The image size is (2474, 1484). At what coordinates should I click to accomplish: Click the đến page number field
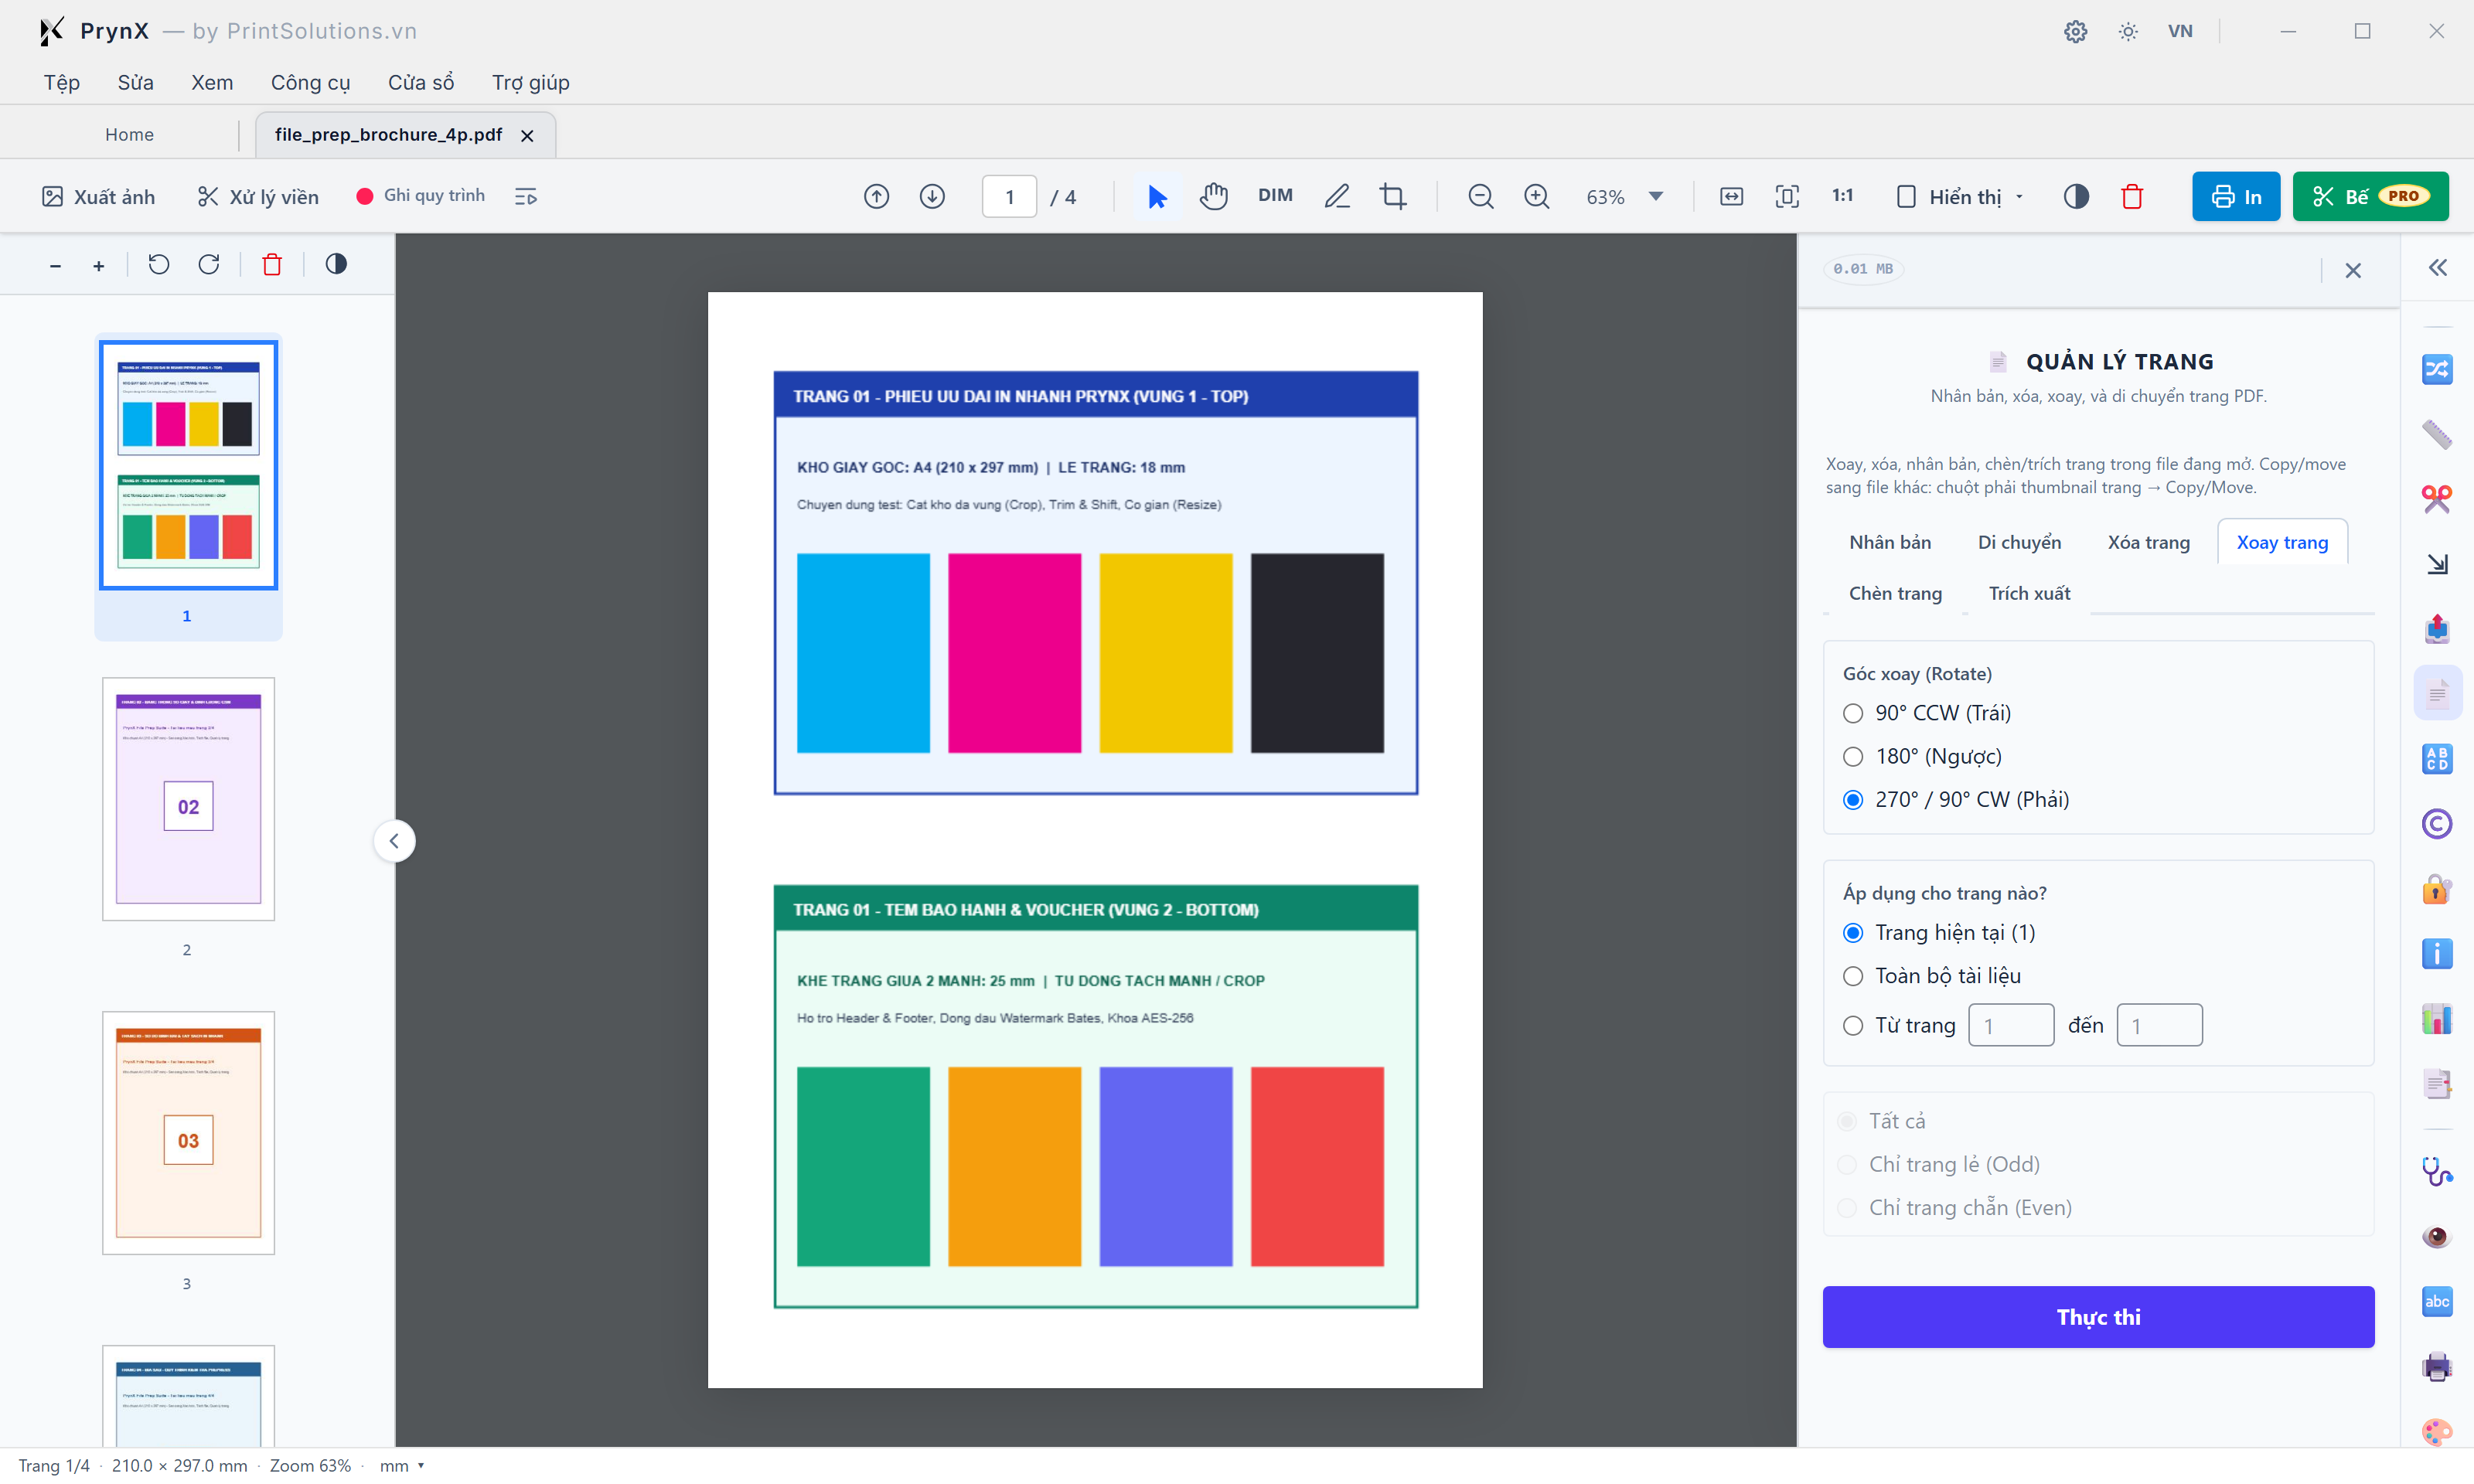pos(2159,1026)
